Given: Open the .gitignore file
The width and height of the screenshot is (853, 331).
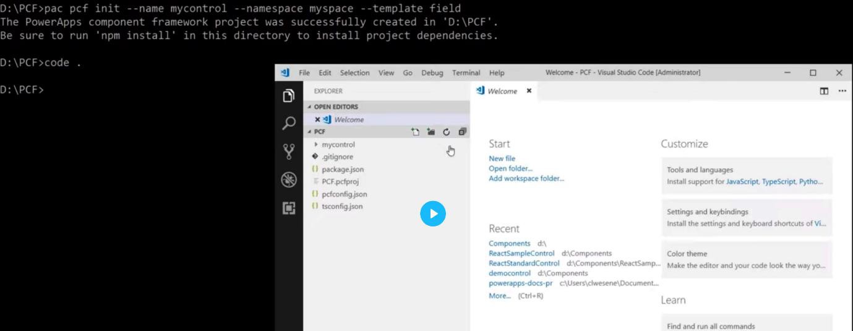Looking at the screenshot, I should (337, 157).
